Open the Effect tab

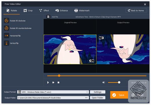coord(44,11)
